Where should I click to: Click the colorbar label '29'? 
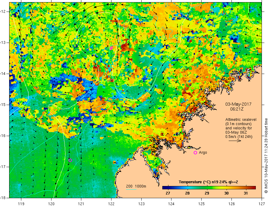coord(207,193)
